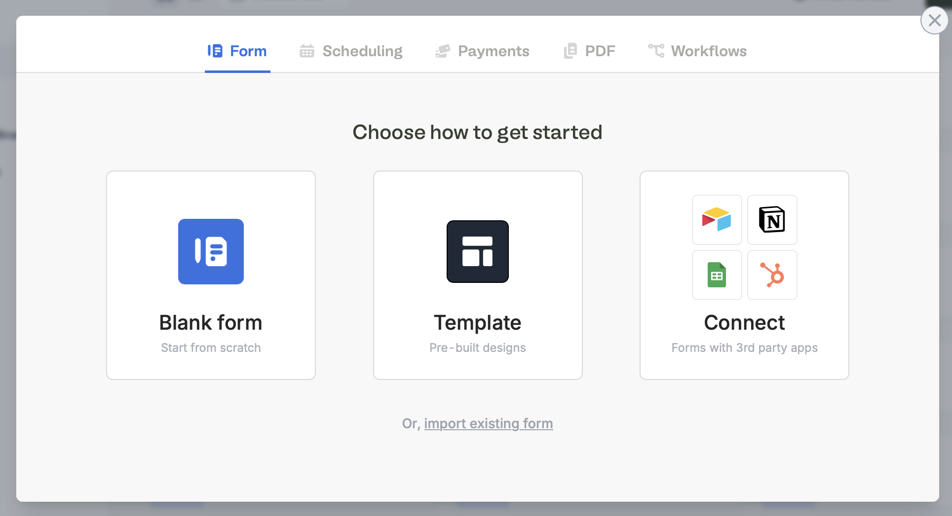Click the Google Sheets integration icon

(717, 275)
